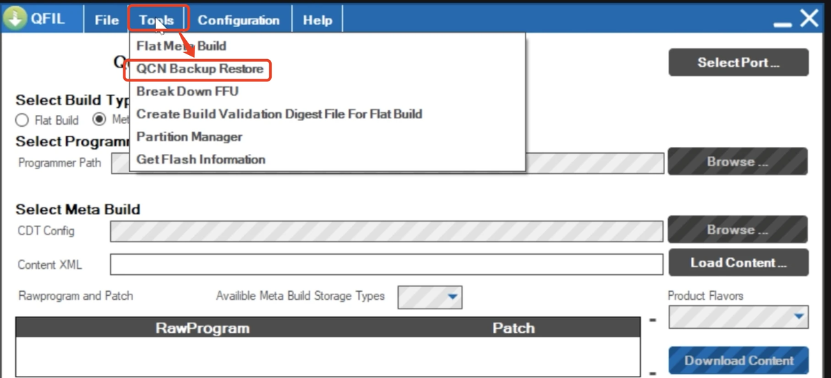Image resolution: width=831 pixels, height=378 pixels.
Task: Open the Product Flavors dropdown
Action: [x=739, y=317]
